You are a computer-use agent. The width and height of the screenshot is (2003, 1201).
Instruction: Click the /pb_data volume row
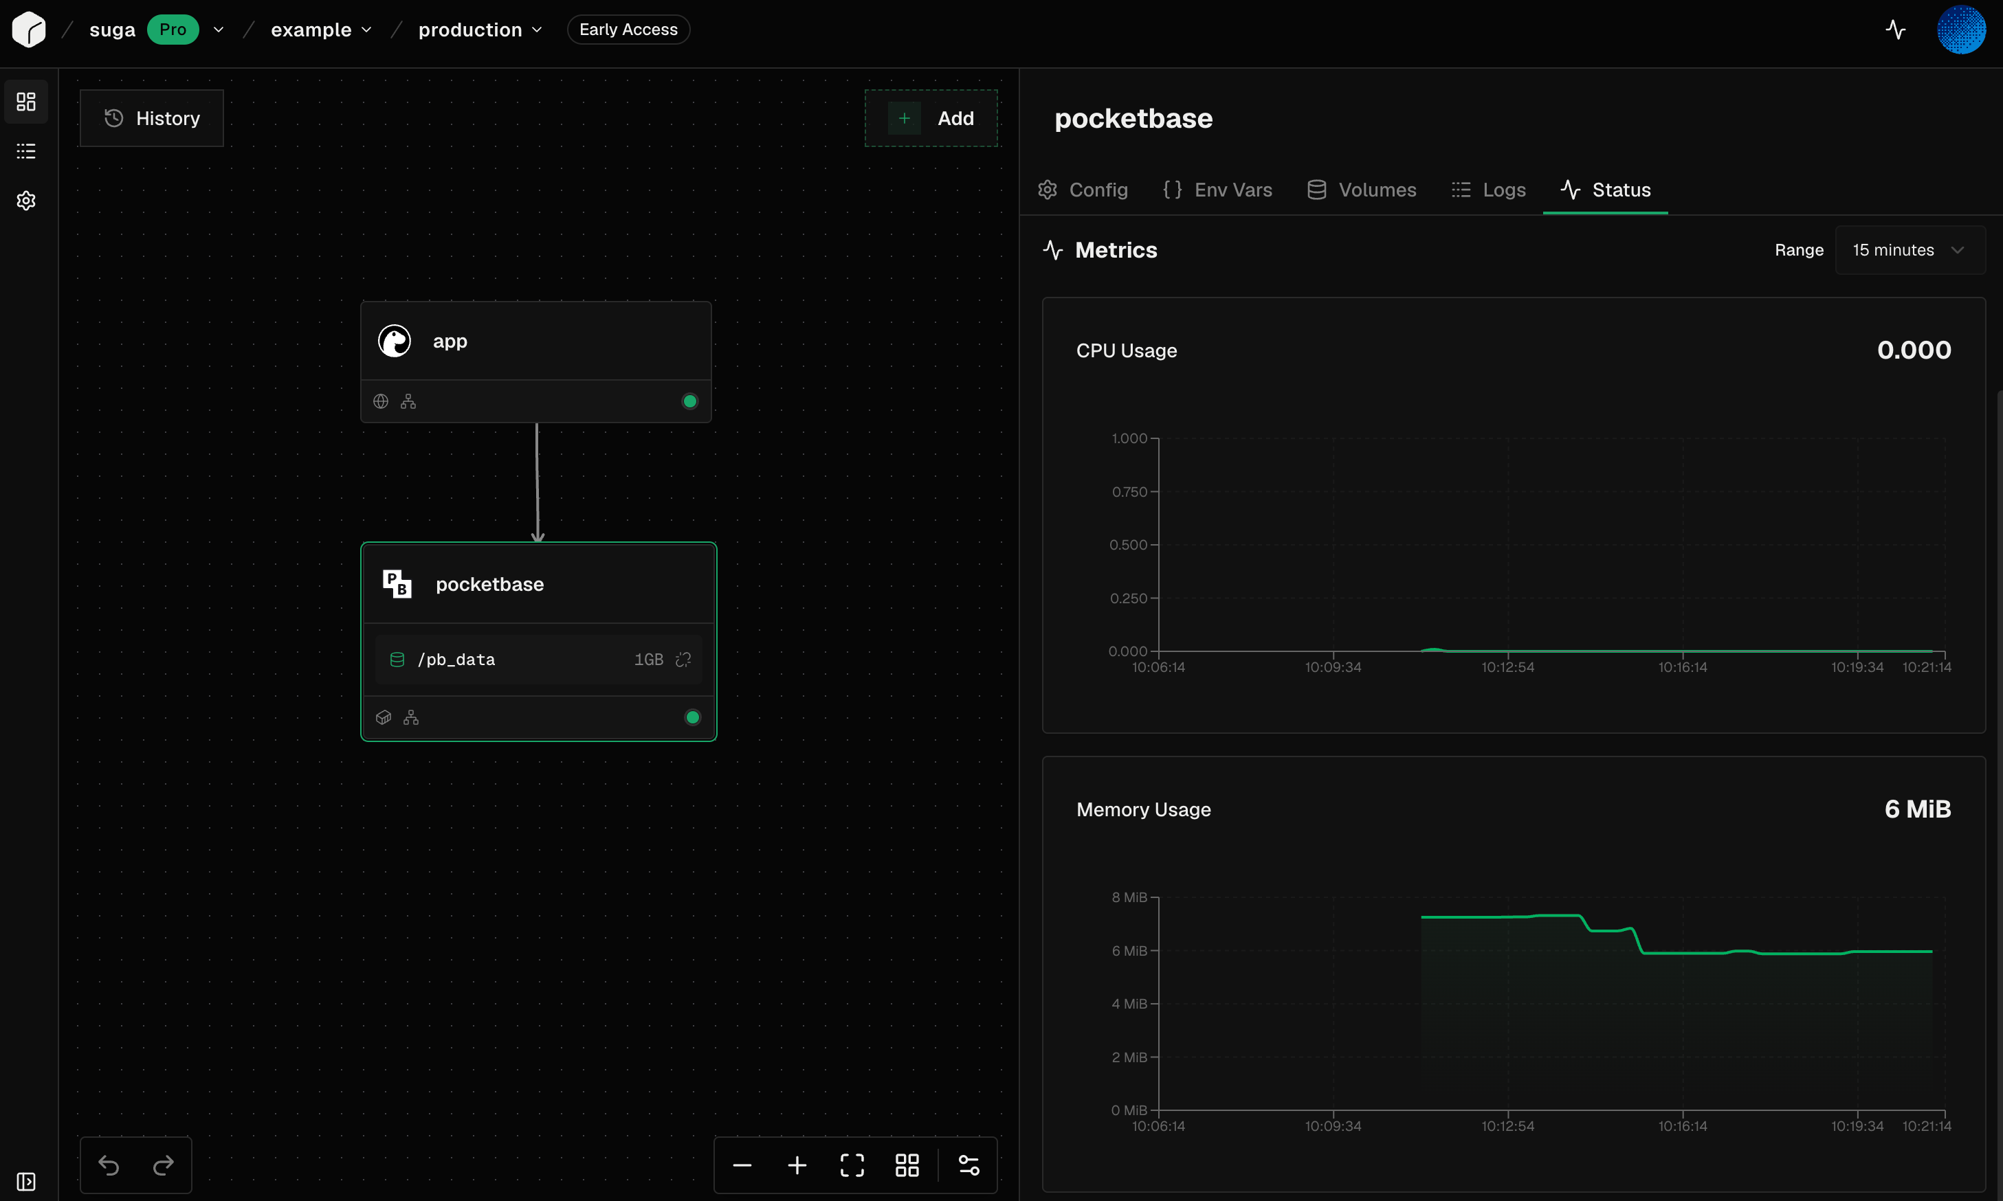click(x=538, y=660)
